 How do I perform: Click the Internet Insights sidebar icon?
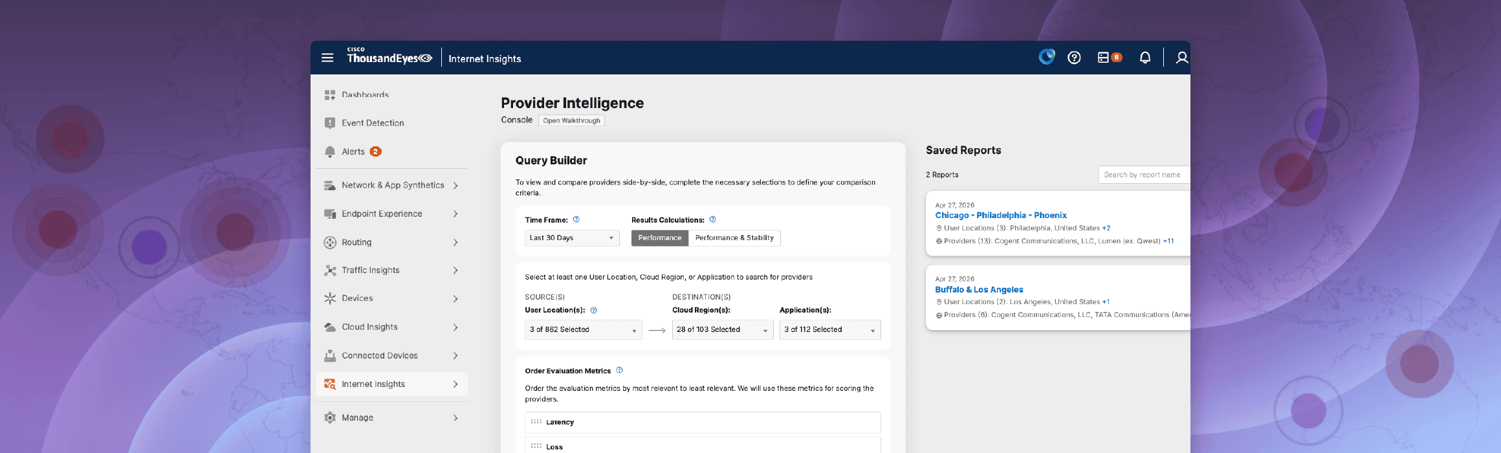pyautogui.click(x=330, y=384)
